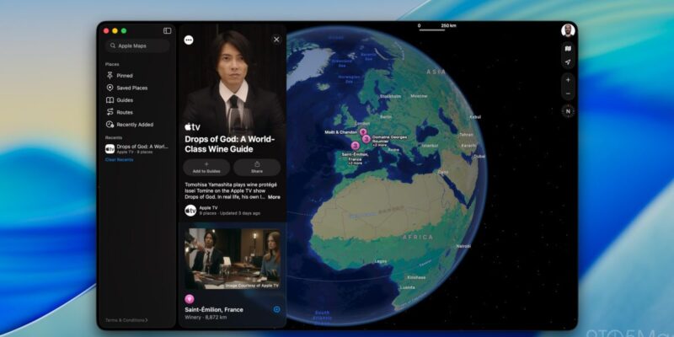Click the Recently Added clock icon
The height and width of the screenshot is (337, 674).
[x=110, y=125]
